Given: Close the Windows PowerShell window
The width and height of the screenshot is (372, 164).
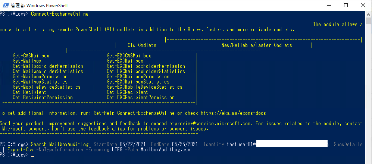Looking at the screenshot, I should 363,5.
